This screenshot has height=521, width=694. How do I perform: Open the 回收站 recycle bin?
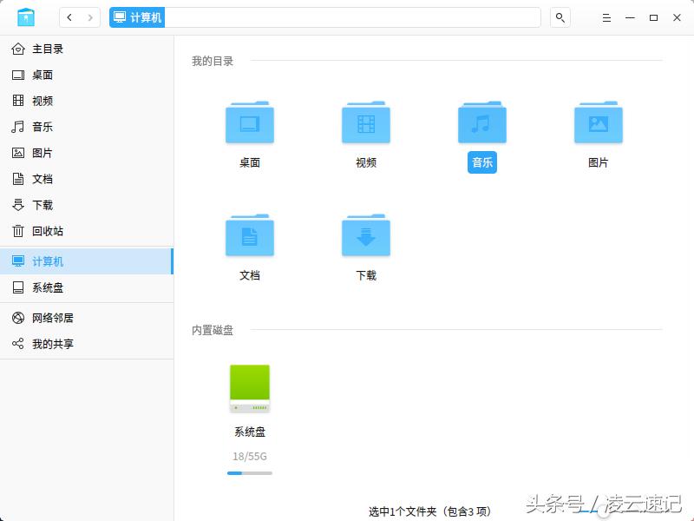[x=40, y=231]
